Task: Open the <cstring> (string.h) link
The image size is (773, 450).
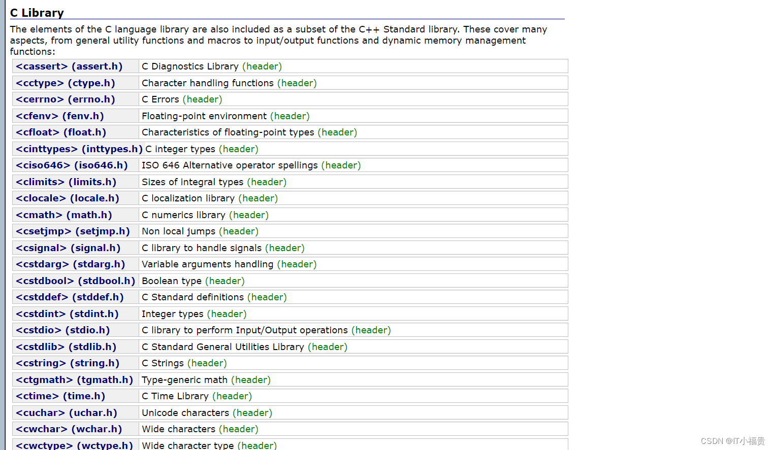Action: [68, 363]
